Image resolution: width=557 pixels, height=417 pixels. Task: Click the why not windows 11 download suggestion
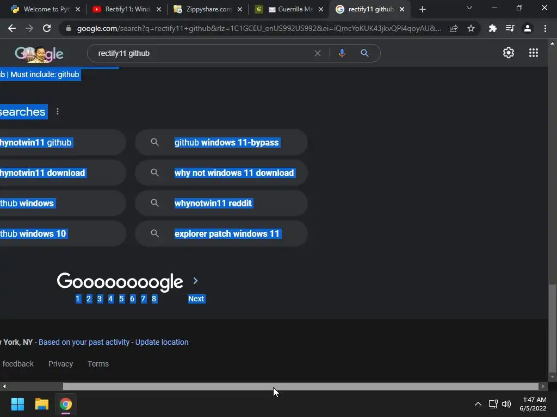click(x=221, y=173)
